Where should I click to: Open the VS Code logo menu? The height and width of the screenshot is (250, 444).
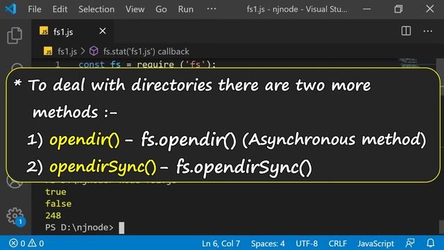click(11, 9)
